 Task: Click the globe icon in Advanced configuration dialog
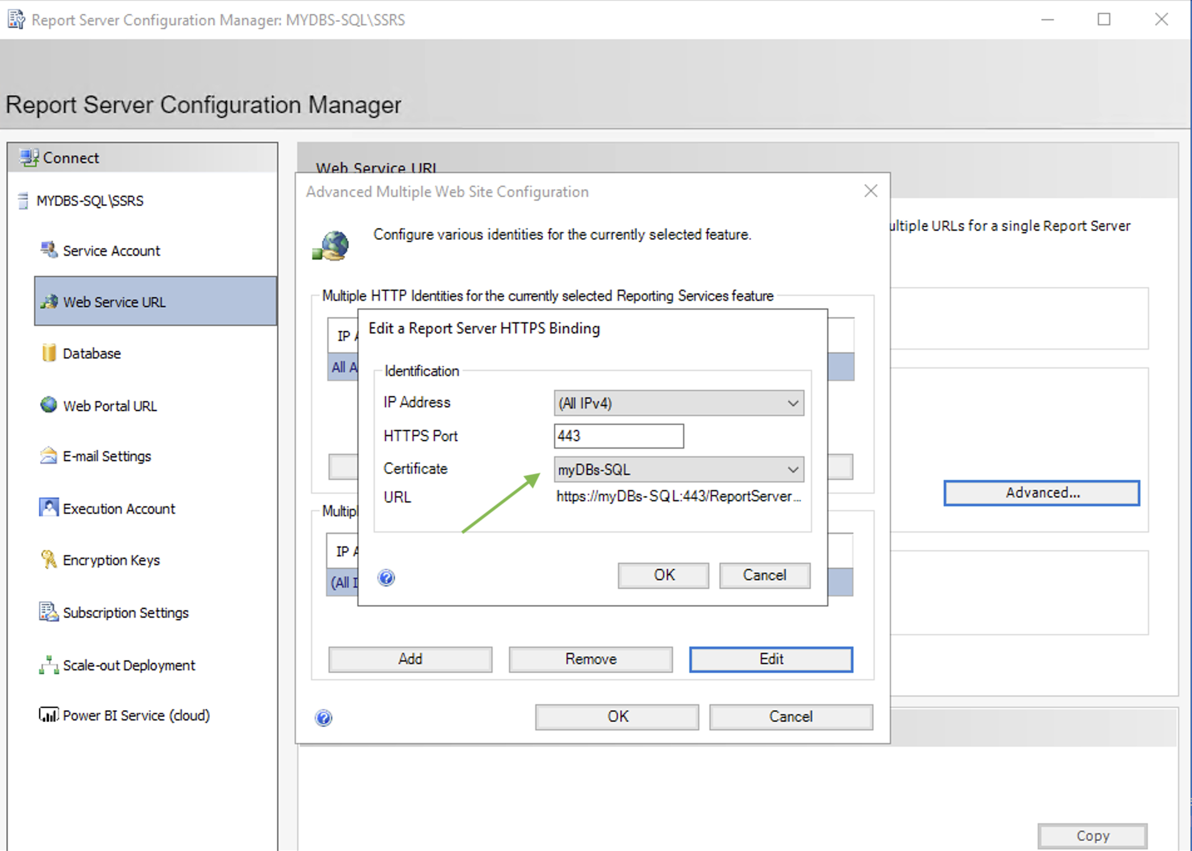(330, 245)
